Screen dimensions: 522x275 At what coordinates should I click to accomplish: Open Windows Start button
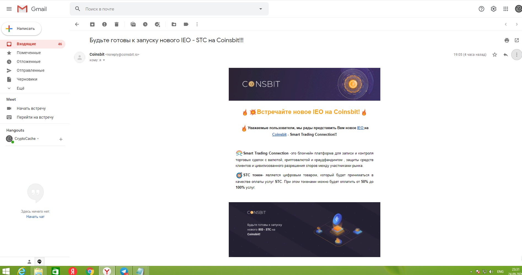pos(6,271)
